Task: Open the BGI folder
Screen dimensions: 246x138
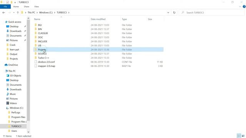Action: [40, 25]
